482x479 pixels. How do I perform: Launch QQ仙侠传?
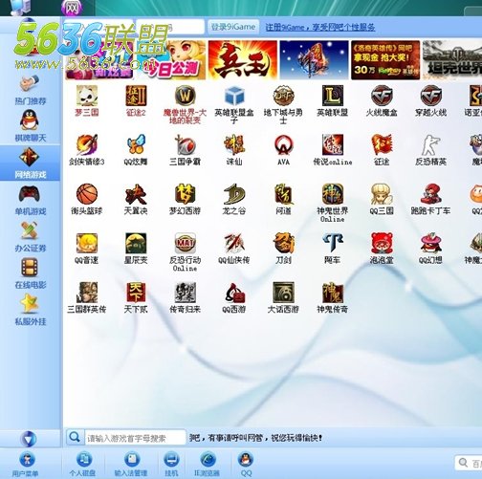(x=234, y=249)
